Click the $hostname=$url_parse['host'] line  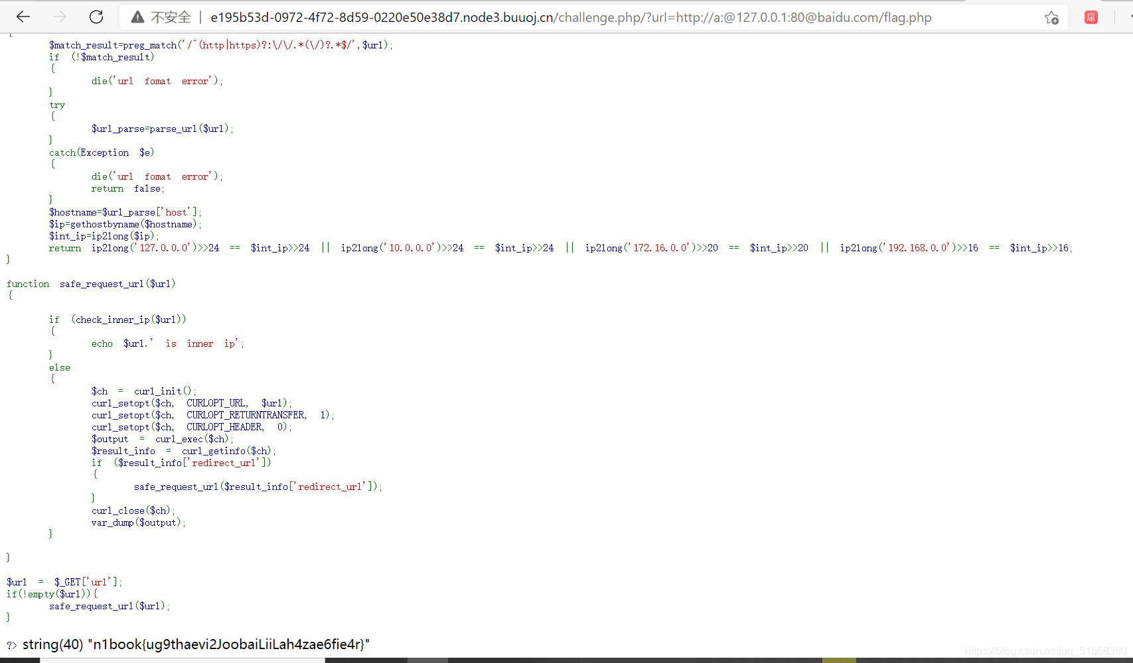125,212
